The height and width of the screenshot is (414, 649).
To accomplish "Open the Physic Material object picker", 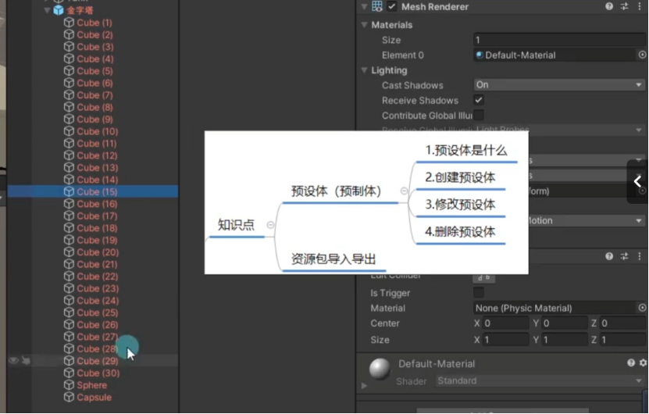I will click(x=642, y=308).
